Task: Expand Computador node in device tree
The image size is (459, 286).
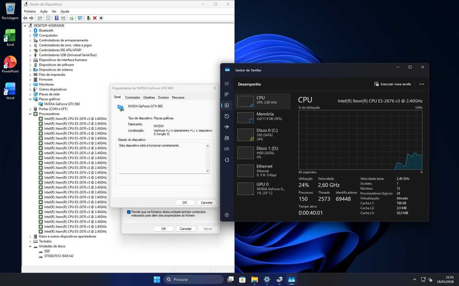Action: pyautogui.click(x=30, y=36)
